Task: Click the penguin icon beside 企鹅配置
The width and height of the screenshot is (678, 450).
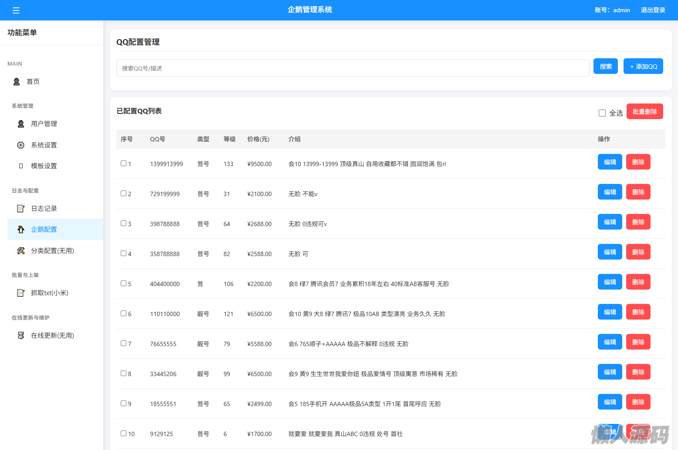Action: coord(20,230)
